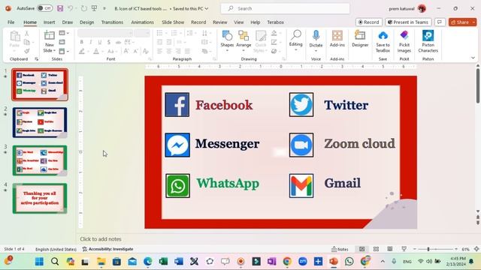Viewport: 481px width, 270px height.
Task: Select the Messenger text on the slide
Action: point(227,143)
